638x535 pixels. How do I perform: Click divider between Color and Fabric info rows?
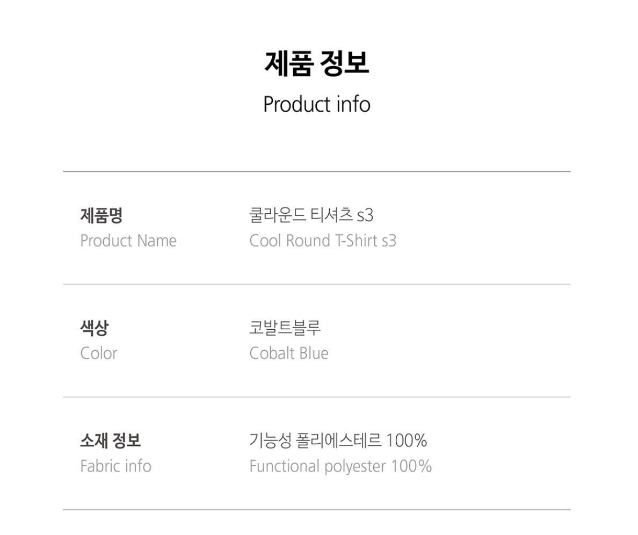(317, 397)
